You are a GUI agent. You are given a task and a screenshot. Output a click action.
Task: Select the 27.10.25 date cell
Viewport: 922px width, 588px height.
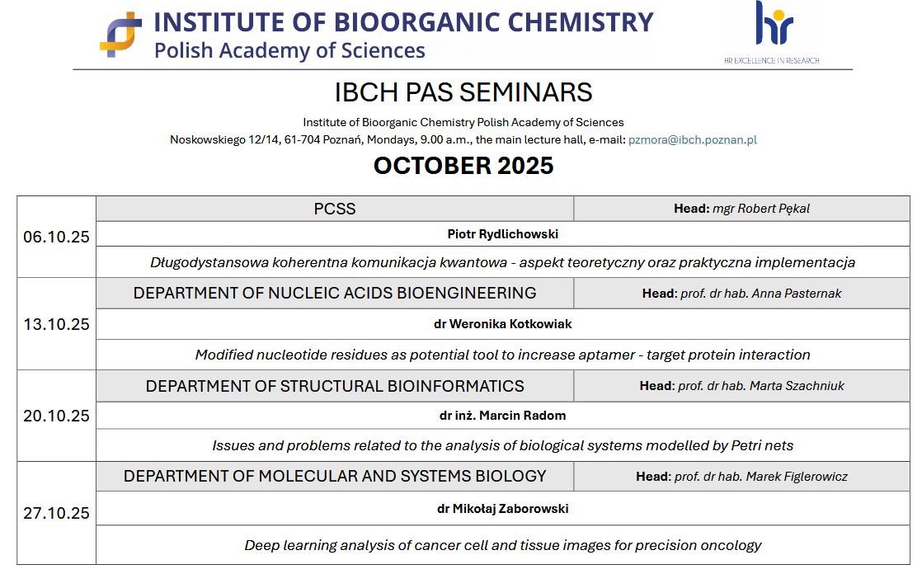tap(56, 513)
